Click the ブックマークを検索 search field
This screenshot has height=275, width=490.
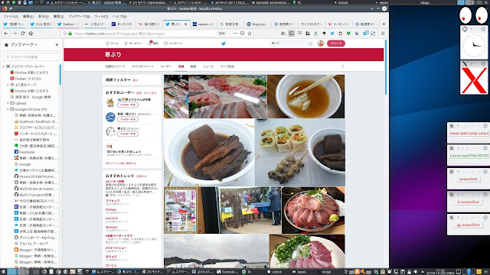pyautogui.click(x=31, y=57)
